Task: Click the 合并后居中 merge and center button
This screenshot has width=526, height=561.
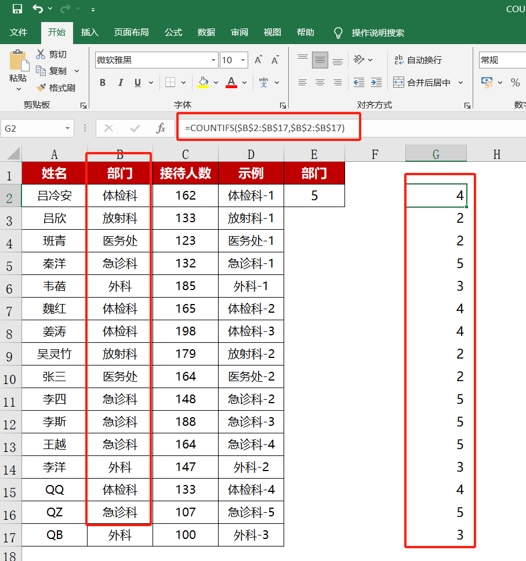Action: point(422,82)
